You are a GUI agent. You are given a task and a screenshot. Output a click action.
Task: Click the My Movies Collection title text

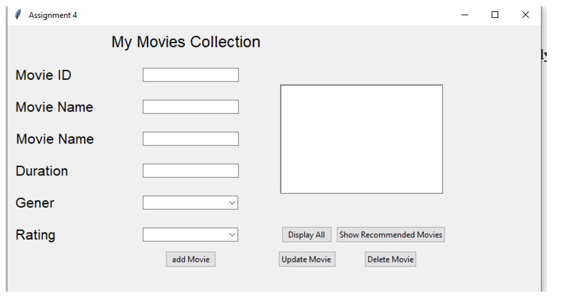point(185,41)
